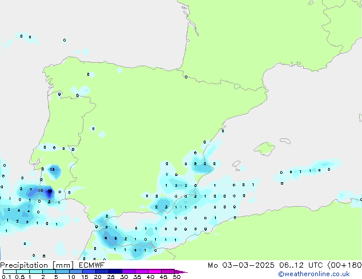The width and height of the screenshot is (362, 279).
Task: Click the 1–2 mm legend color swatch
Action: tap(36, 272)
